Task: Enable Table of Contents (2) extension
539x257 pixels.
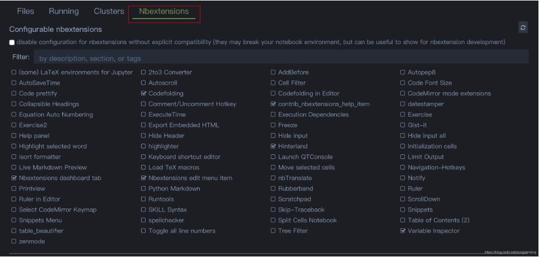Action: 403,220
